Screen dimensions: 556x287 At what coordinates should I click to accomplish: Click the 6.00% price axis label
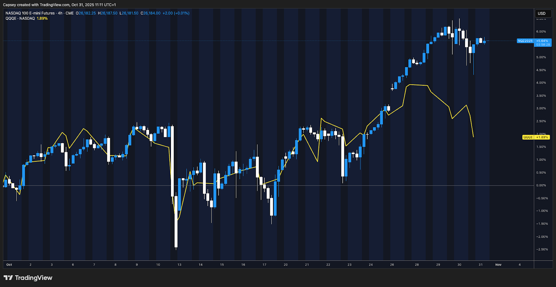pyautogui.click(x=541, y=32)
